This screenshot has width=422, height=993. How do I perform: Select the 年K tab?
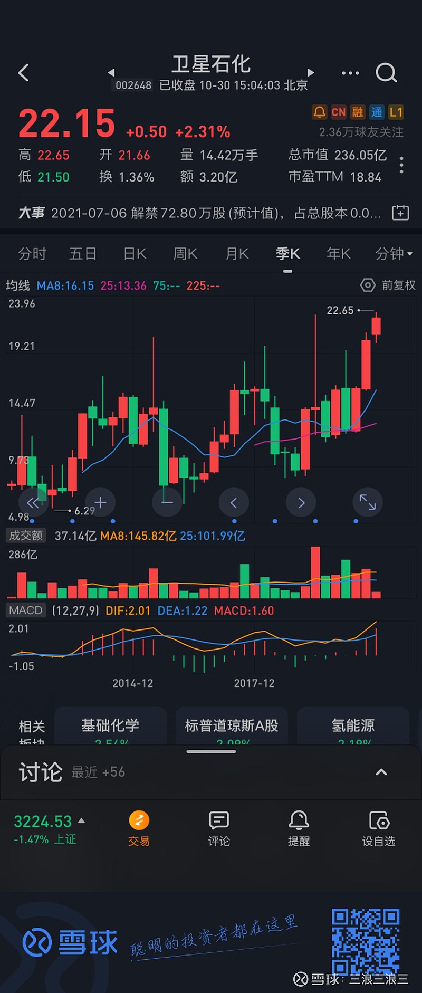click(338, 254)
